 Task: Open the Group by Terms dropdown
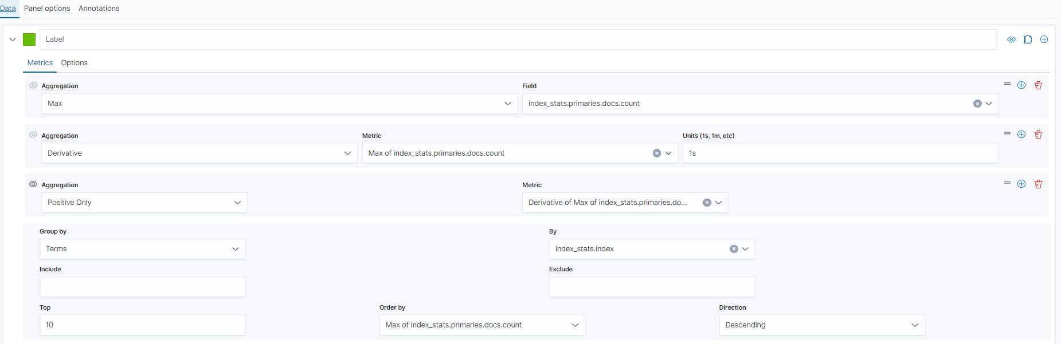[142, 249]
